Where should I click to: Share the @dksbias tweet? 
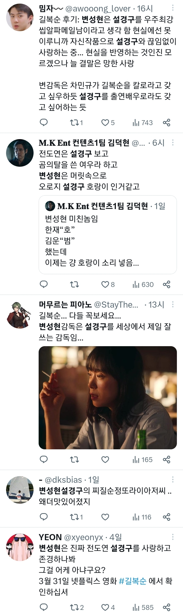(166, 517)
